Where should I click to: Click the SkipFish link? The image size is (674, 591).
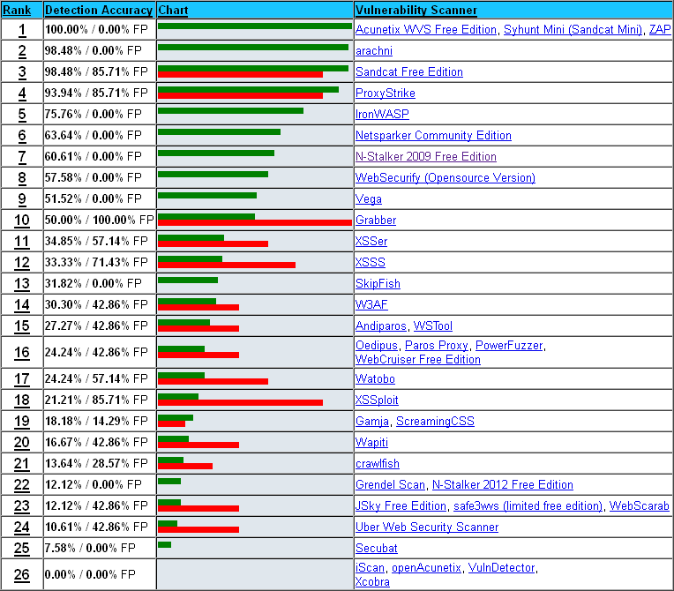click(378, 284)
